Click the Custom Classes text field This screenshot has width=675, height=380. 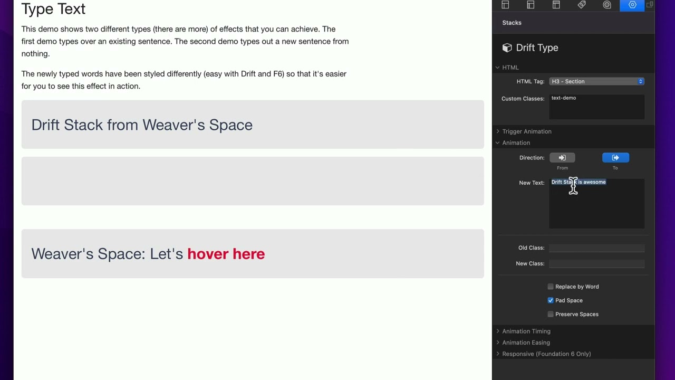[x=596, y=107]
